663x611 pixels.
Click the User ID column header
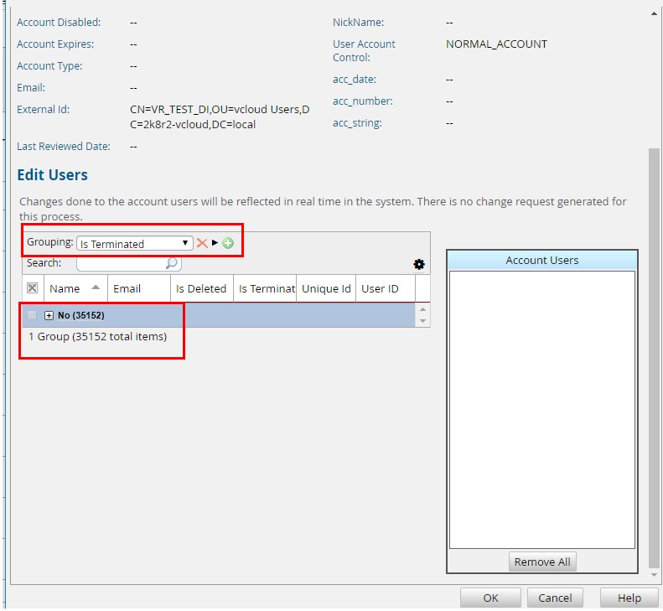click(380, 288)
